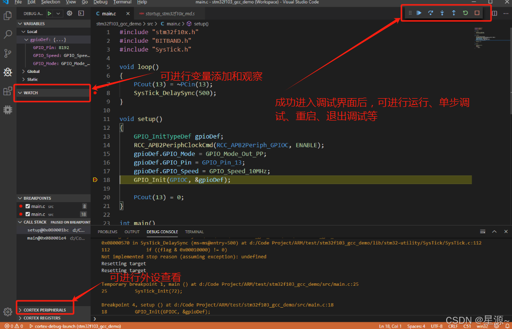This screenshot has height=329, width=512.
Task: Open the Manage gear in activity bar
Action: click(x=7, y=312)
